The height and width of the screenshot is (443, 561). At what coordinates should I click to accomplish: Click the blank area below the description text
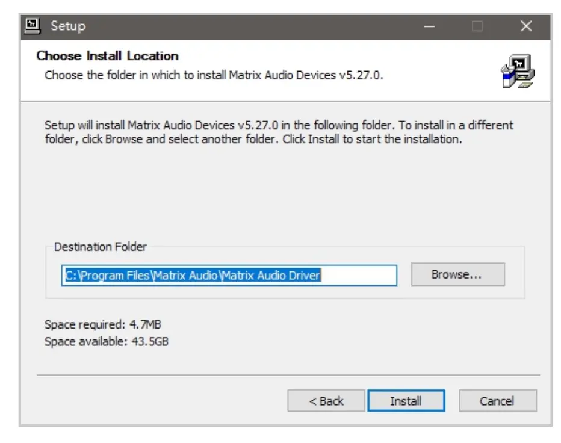(x=283, y=193)
